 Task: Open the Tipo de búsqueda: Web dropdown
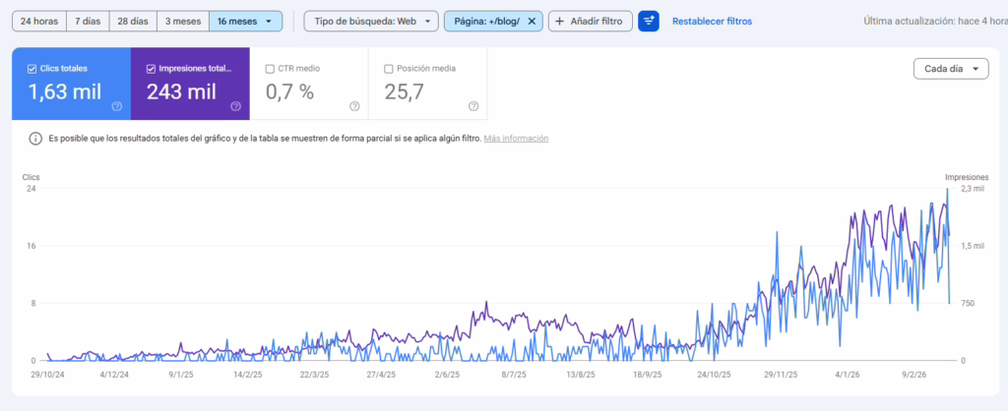(370, 21)
